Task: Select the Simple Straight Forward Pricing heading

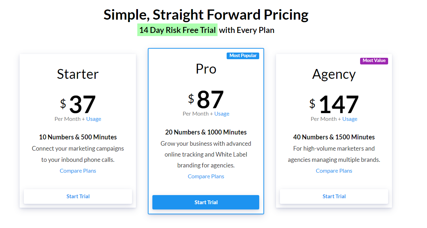Action: coord(206,14)
